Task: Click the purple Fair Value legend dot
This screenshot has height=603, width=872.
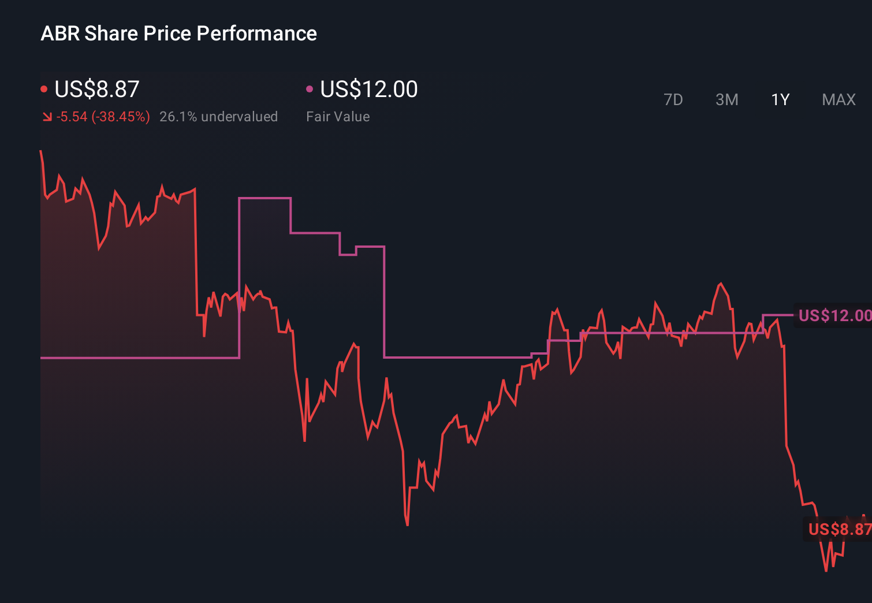Action: pos(310,88)
